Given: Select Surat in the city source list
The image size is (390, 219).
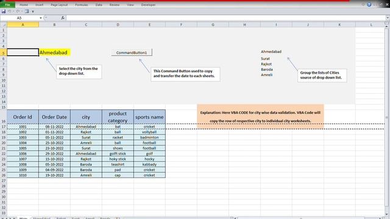Looking at the screenshot, I should tap(265, 58).
